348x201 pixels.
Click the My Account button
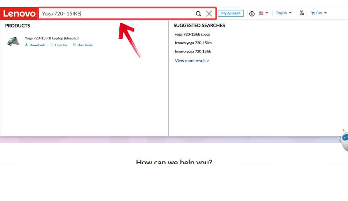231,13
